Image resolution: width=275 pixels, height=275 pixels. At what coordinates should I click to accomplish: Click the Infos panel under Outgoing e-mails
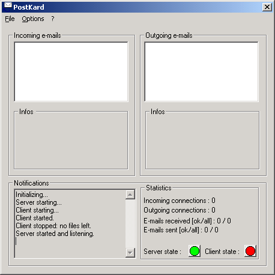tap(202, 140)
